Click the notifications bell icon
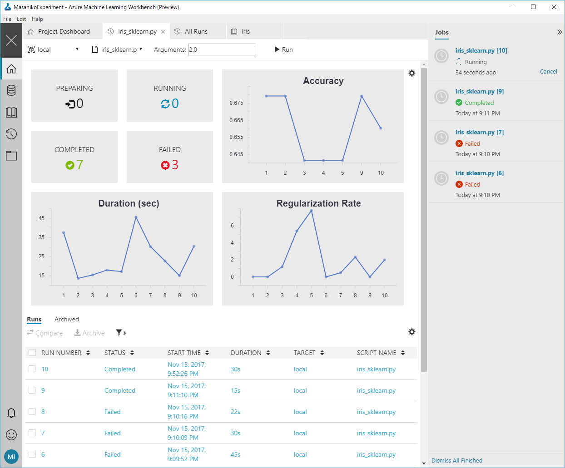This screenshot has height=468, width=565. coord(11,413)
